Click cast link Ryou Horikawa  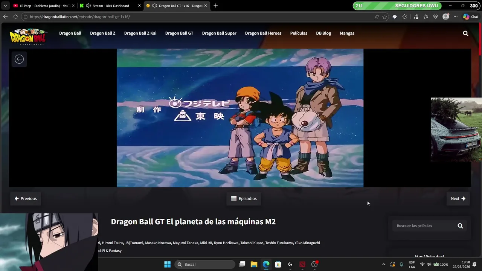(x=226, y=243)
